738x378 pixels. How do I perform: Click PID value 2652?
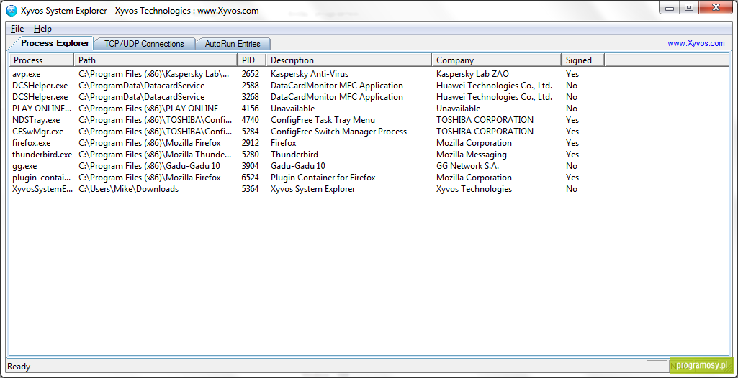[251, 74]
